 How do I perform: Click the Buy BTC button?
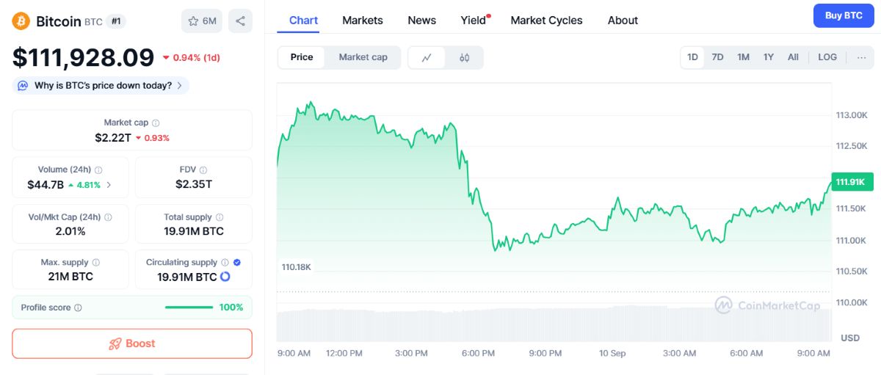pos(844,15)
